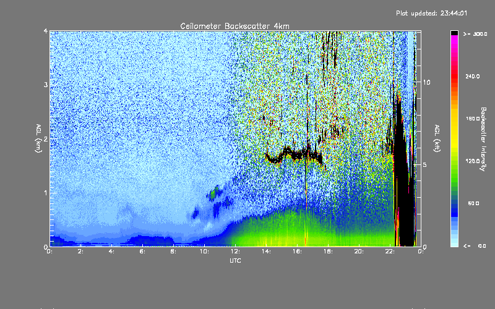Click the 60.0 colorbar value
The height and width of the screenshot is (309, 495).
pyautogui.click(x=473, y=203)
